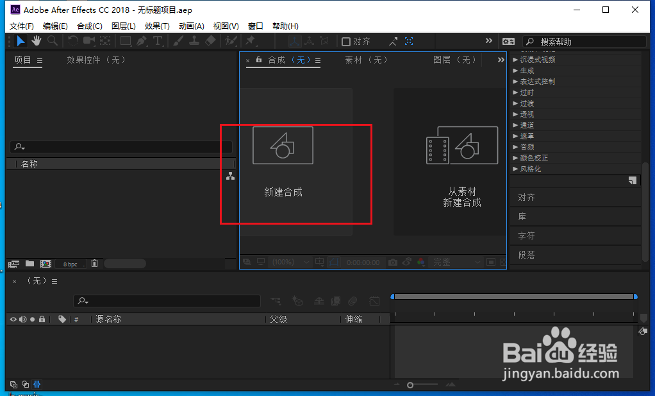Show more viewer tabs via double-arrow
This screenshot has height=396, width=655.
click(x=501, y=60)
